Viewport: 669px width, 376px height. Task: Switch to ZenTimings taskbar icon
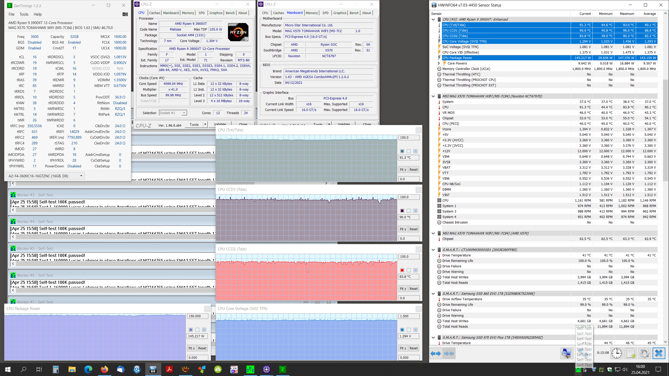pyautogui.click(x=282, y=369)
